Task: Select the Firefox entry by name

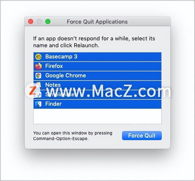Action: click(54, 66)
